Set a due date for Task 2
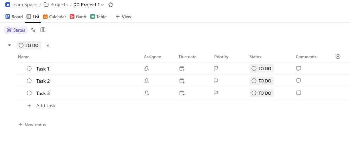Screen dimensions: 350x147 click(x=182, y=81)
